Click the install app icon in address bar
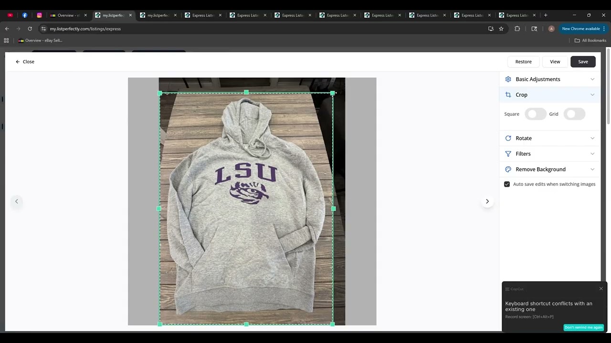 point(491,29)
